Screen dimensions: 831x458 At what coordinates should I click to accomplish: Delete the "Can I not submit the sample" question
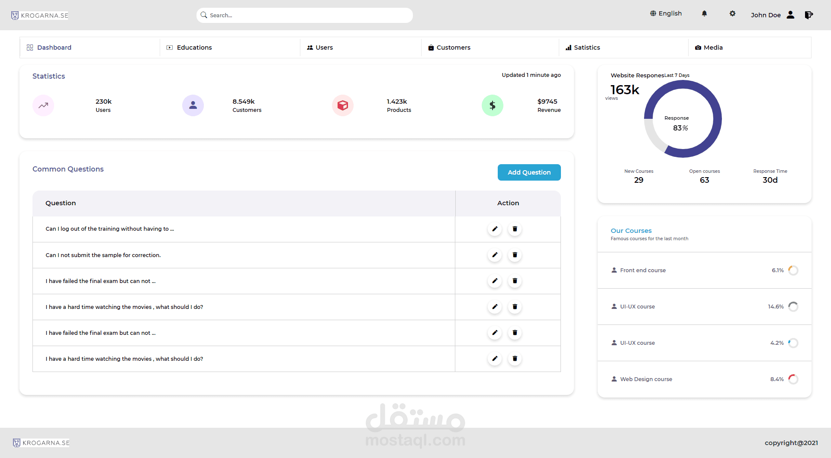click(515, 255)
